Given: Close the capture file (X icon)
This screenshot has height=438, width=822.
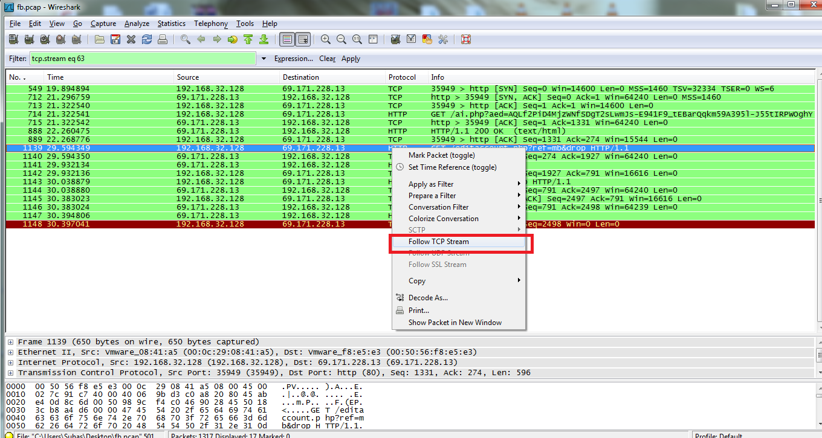Looking at the screenshot, I should (131, 40).
